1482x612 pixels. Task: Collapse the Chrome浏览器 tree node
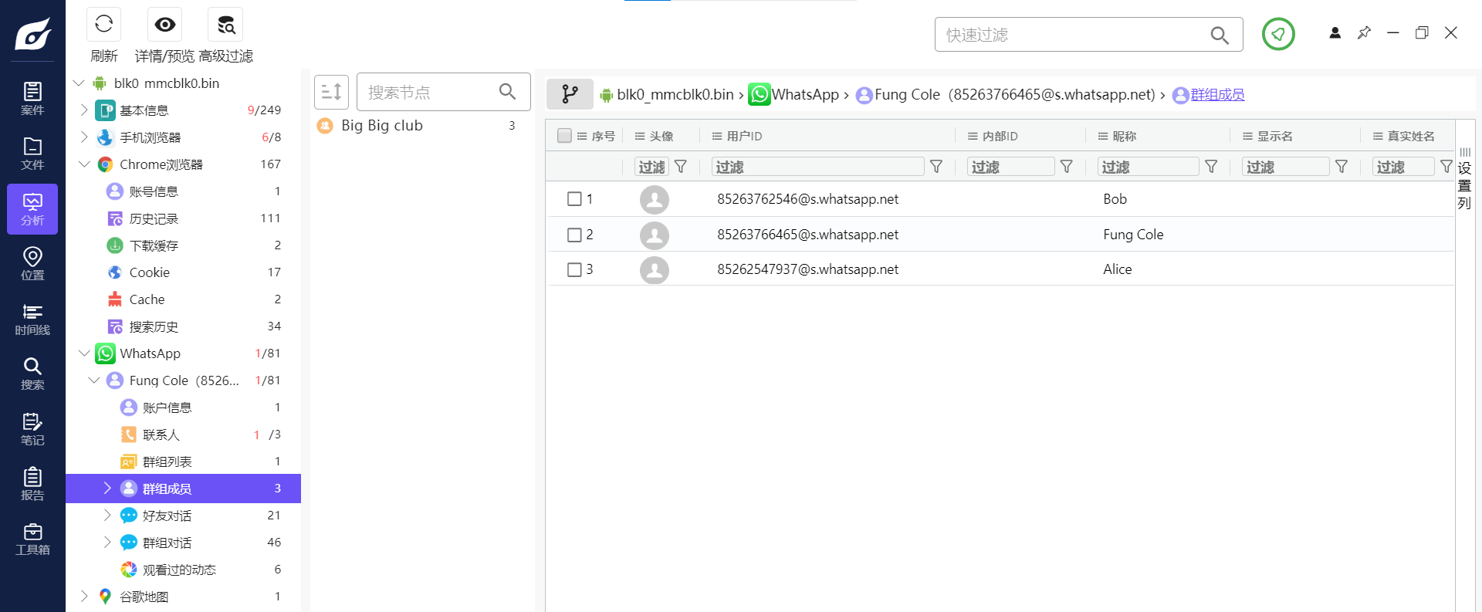pos(84,164)
